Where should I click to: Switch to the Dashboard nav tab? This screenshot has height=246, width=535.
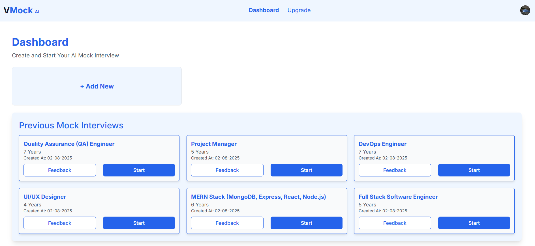tap(264, 10)
